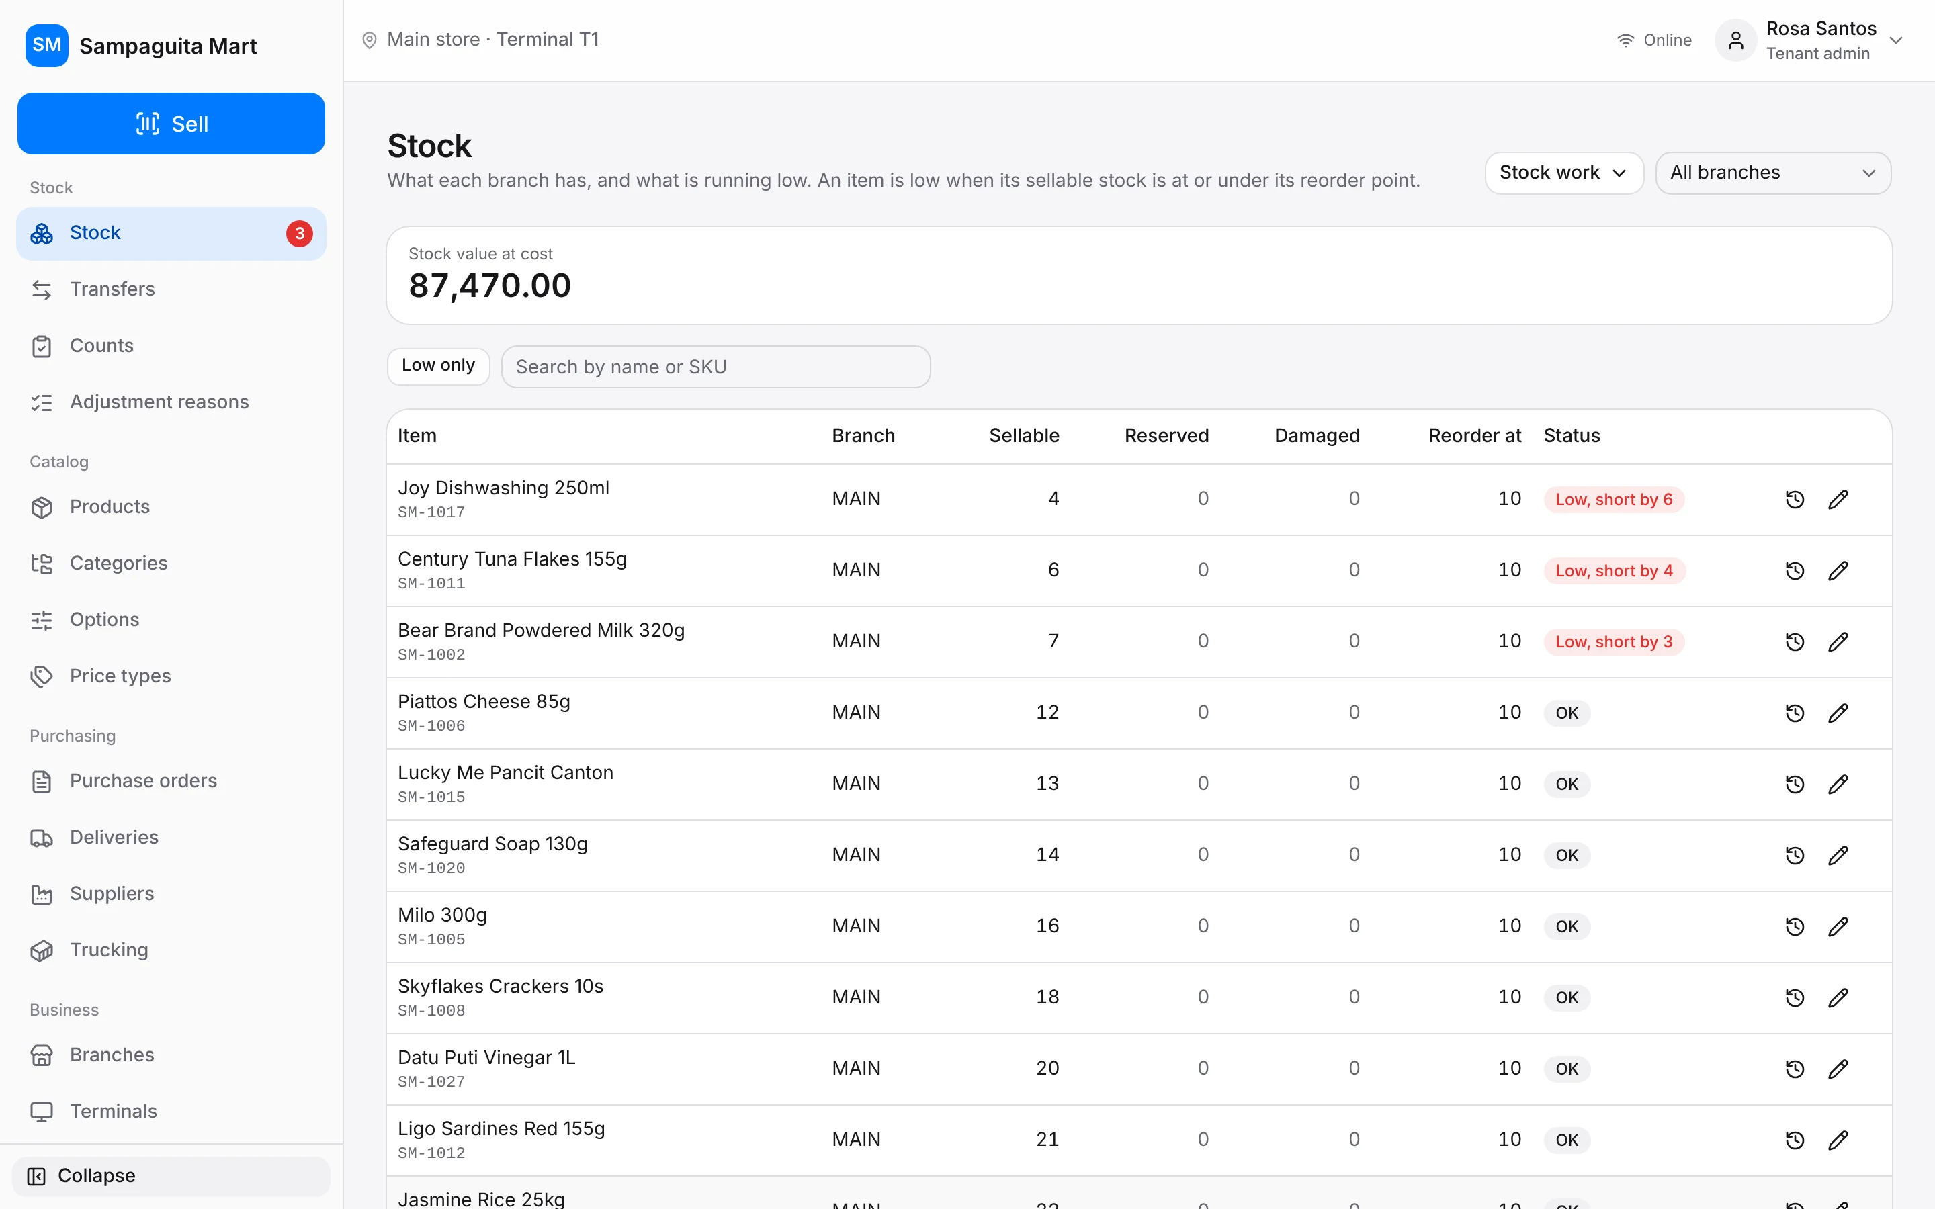This screenshot has height=1209, width=1935.
Task: Open Categories in the Catalog section
Action: (171, 564)
